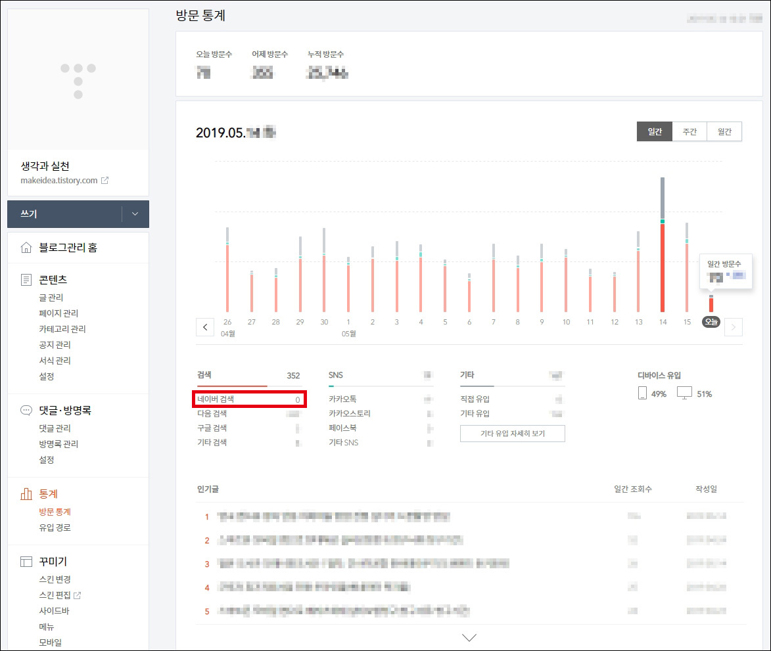Open 방명록 관리 menu item
Viewport: 771px width, 651px height.
58,443
